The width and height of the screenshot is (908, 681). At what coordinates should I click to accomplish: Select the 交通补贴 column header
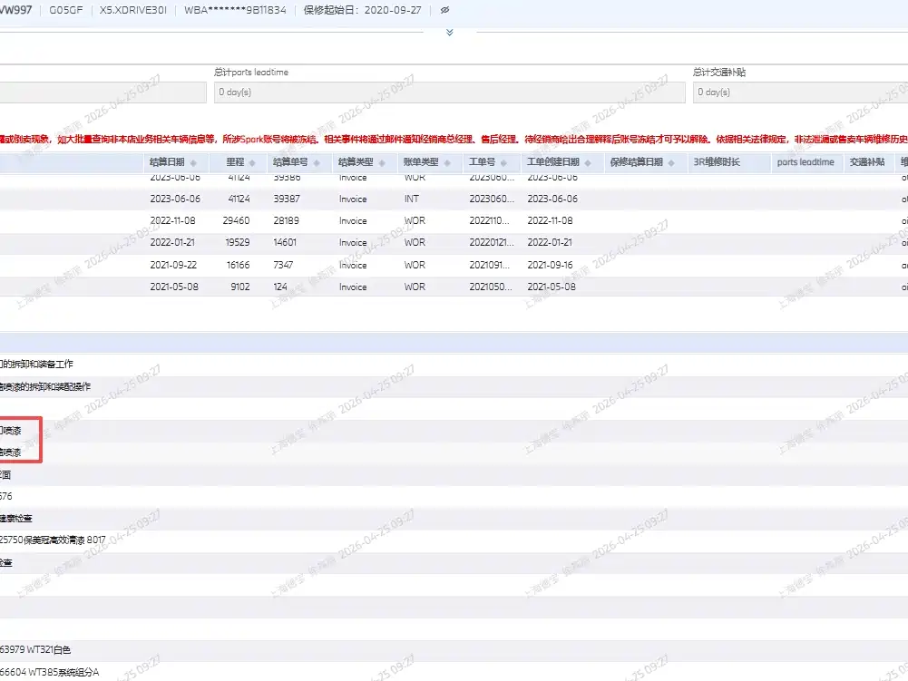click(x=867, y=162)
